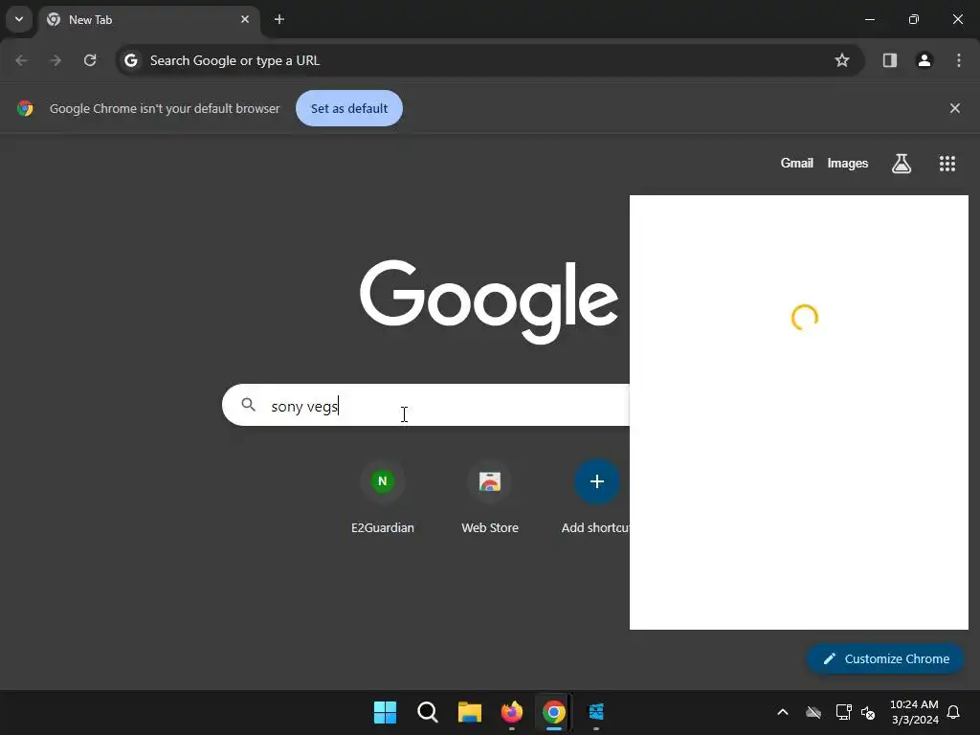Open the network status tray icon

click(844, 712)
